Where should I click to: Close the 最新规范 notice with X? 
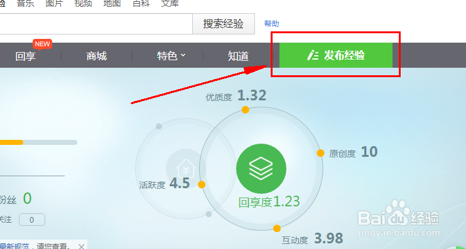82,246
